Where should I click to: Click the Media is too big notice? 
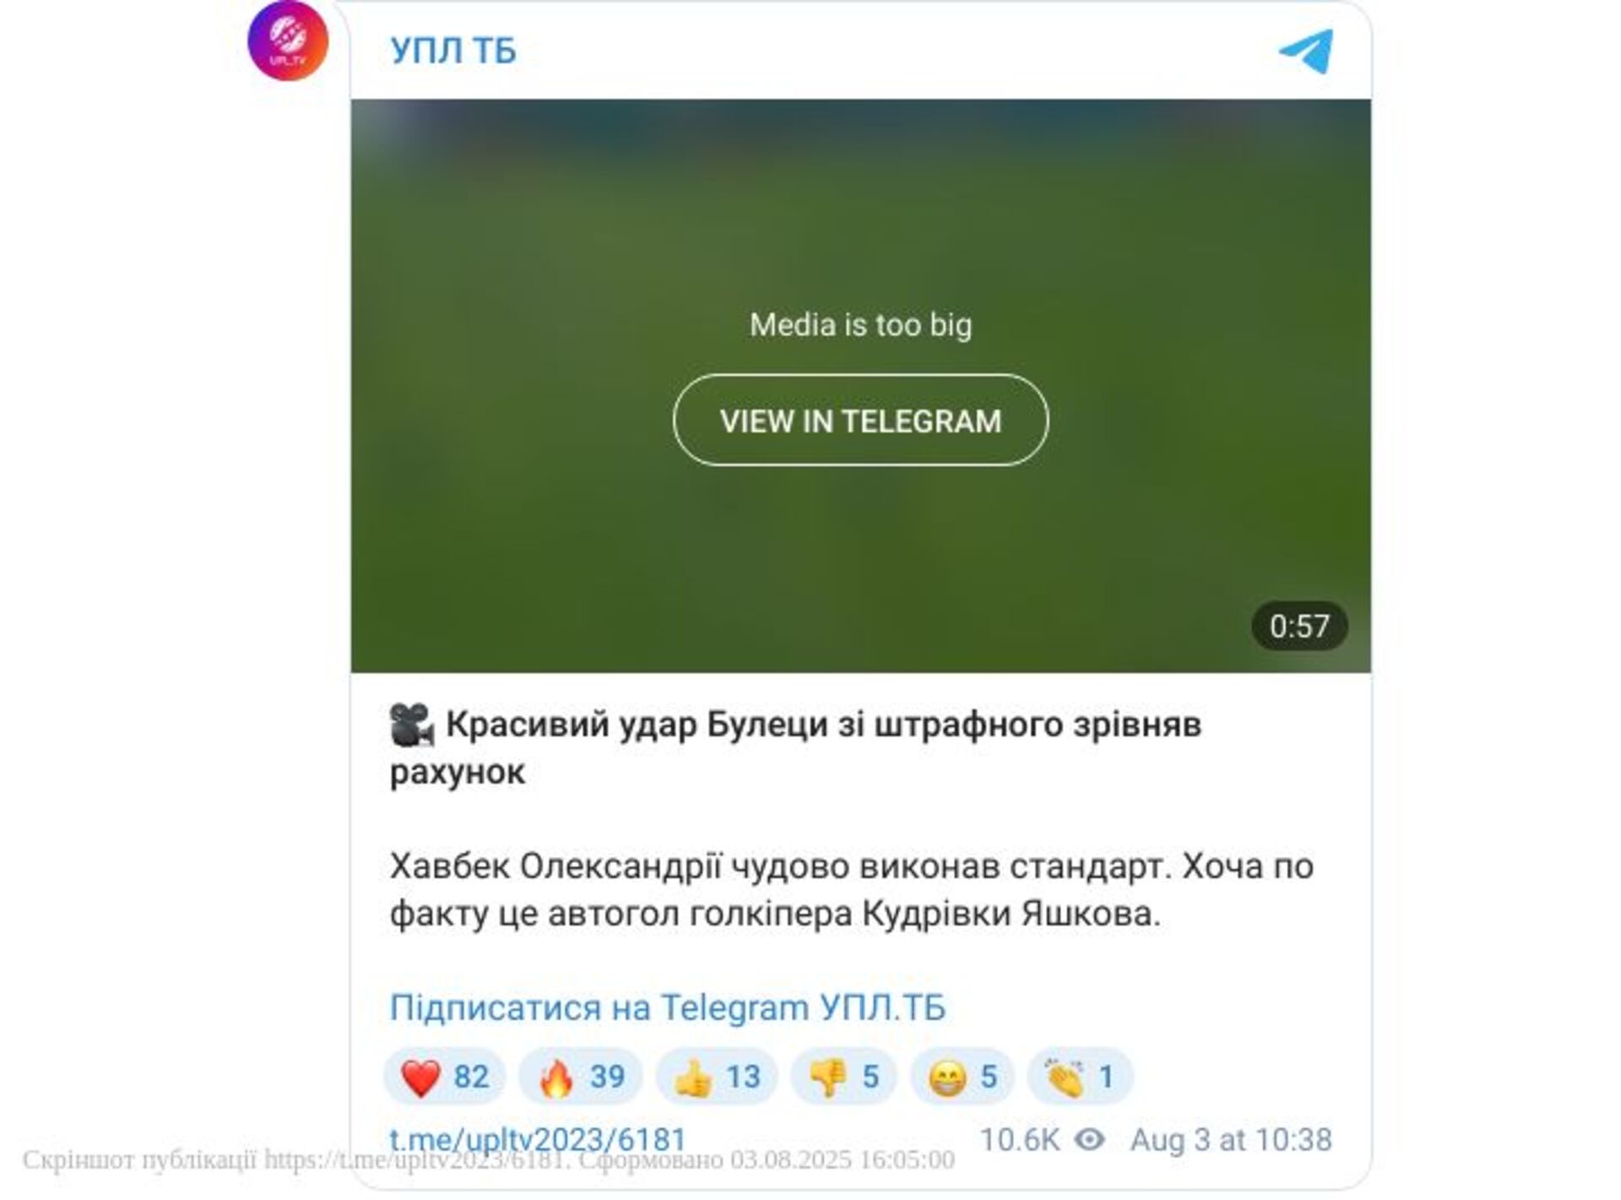pos(860,324)
